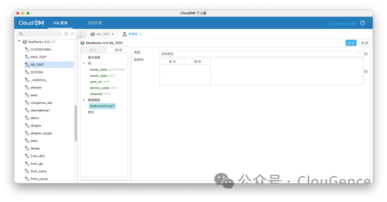Select from_db2 database

coord(38,156)
